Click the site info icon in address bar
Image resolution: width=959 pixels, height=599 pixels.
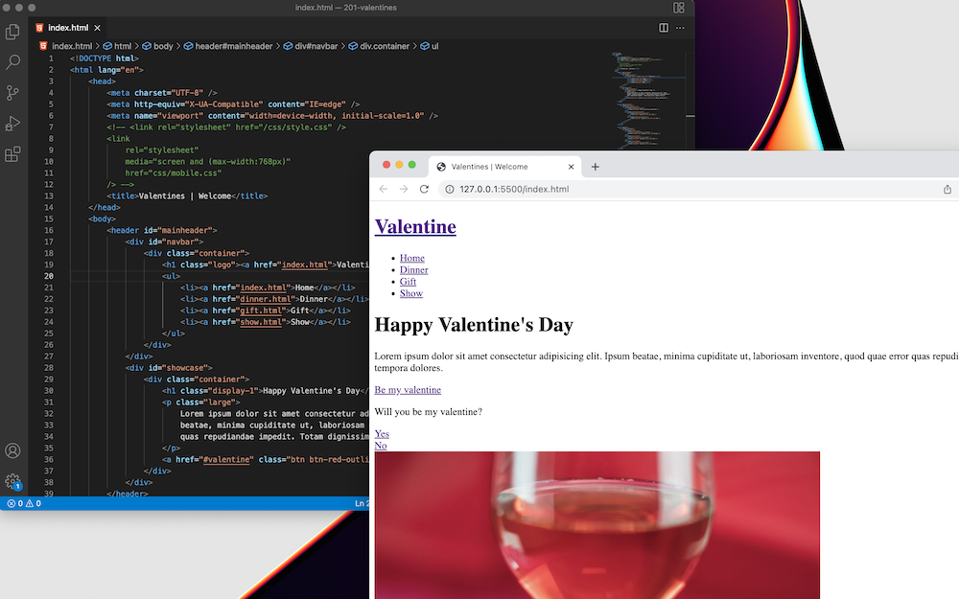pos(449,190)
